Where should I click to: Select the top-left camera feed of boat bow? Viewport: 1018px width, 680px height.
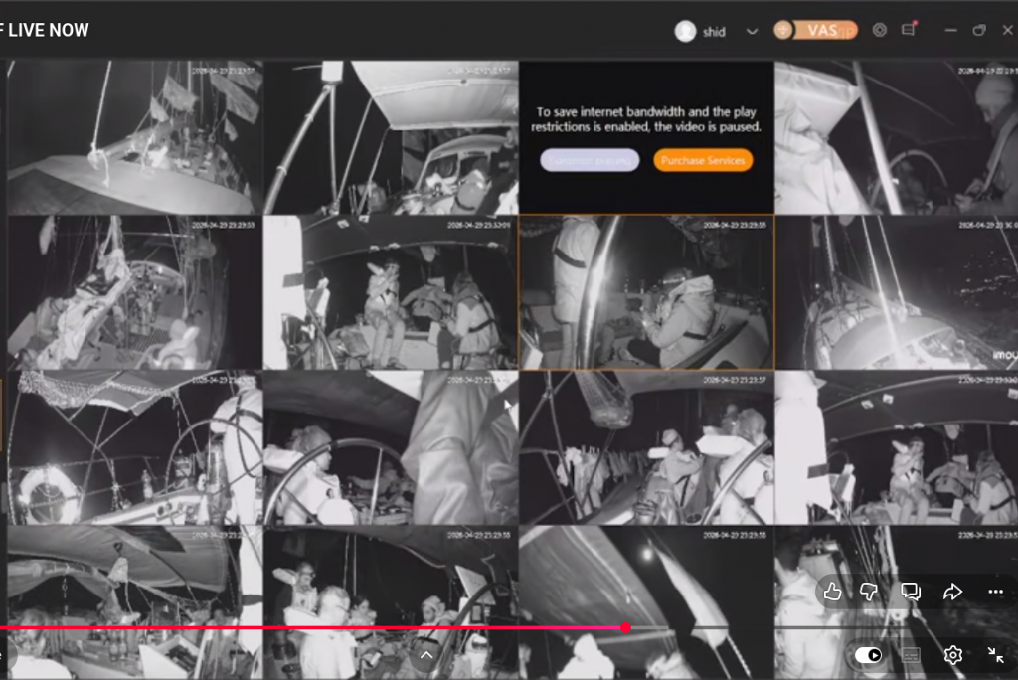pyautogui.click(x=134, y=136)
